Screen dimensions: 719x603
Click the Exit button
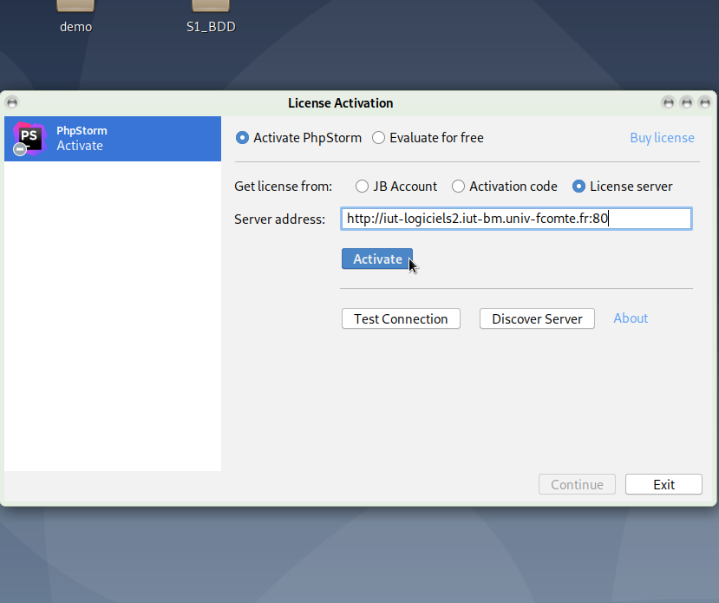[663, 484]
